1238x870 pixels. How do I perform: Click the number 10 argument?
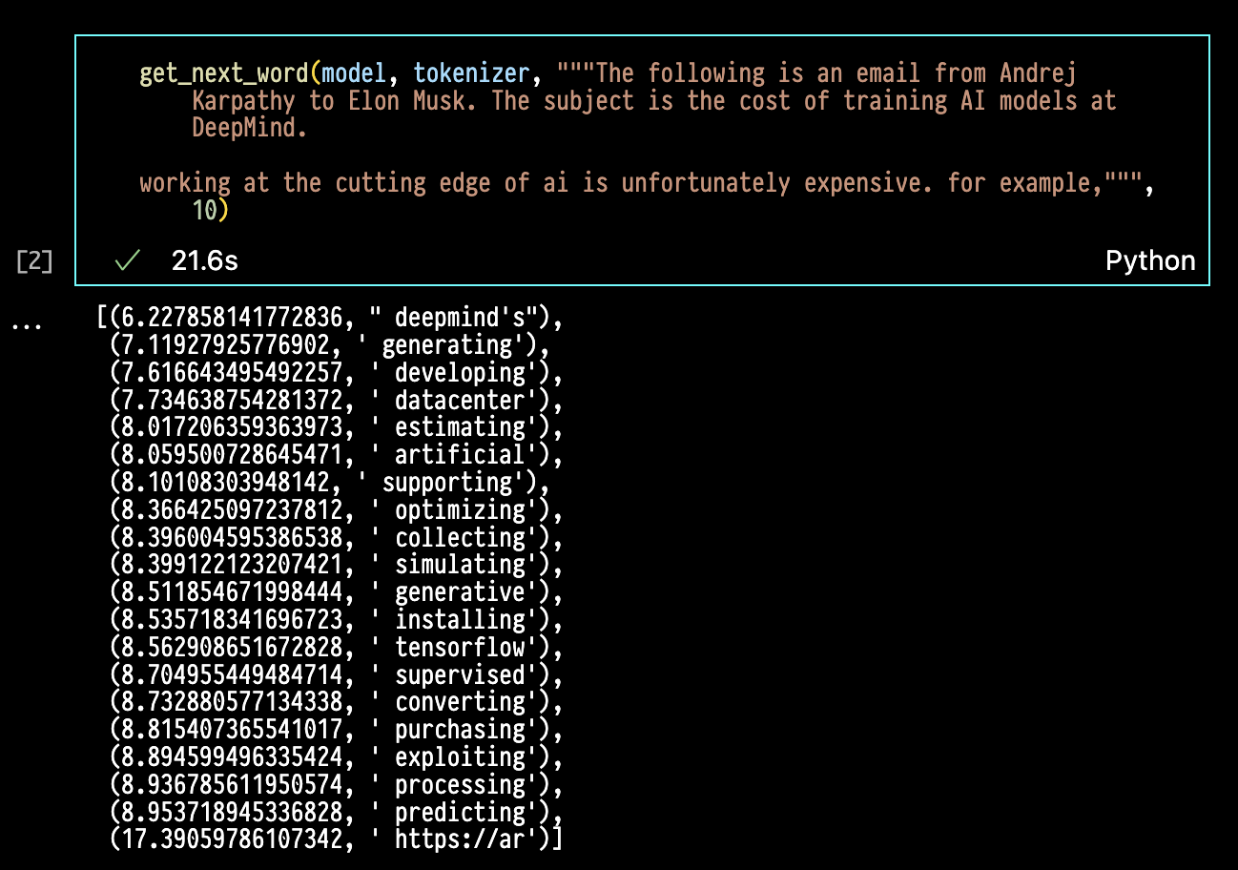[205, 211]
